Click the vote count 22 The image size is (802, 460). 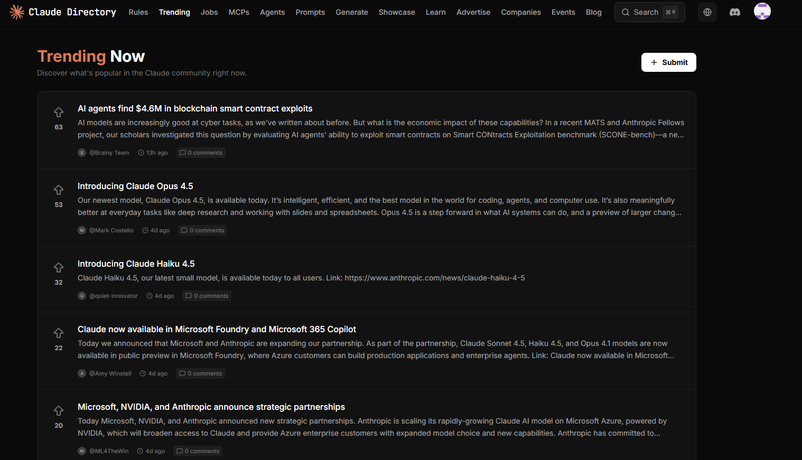point(59,348)
